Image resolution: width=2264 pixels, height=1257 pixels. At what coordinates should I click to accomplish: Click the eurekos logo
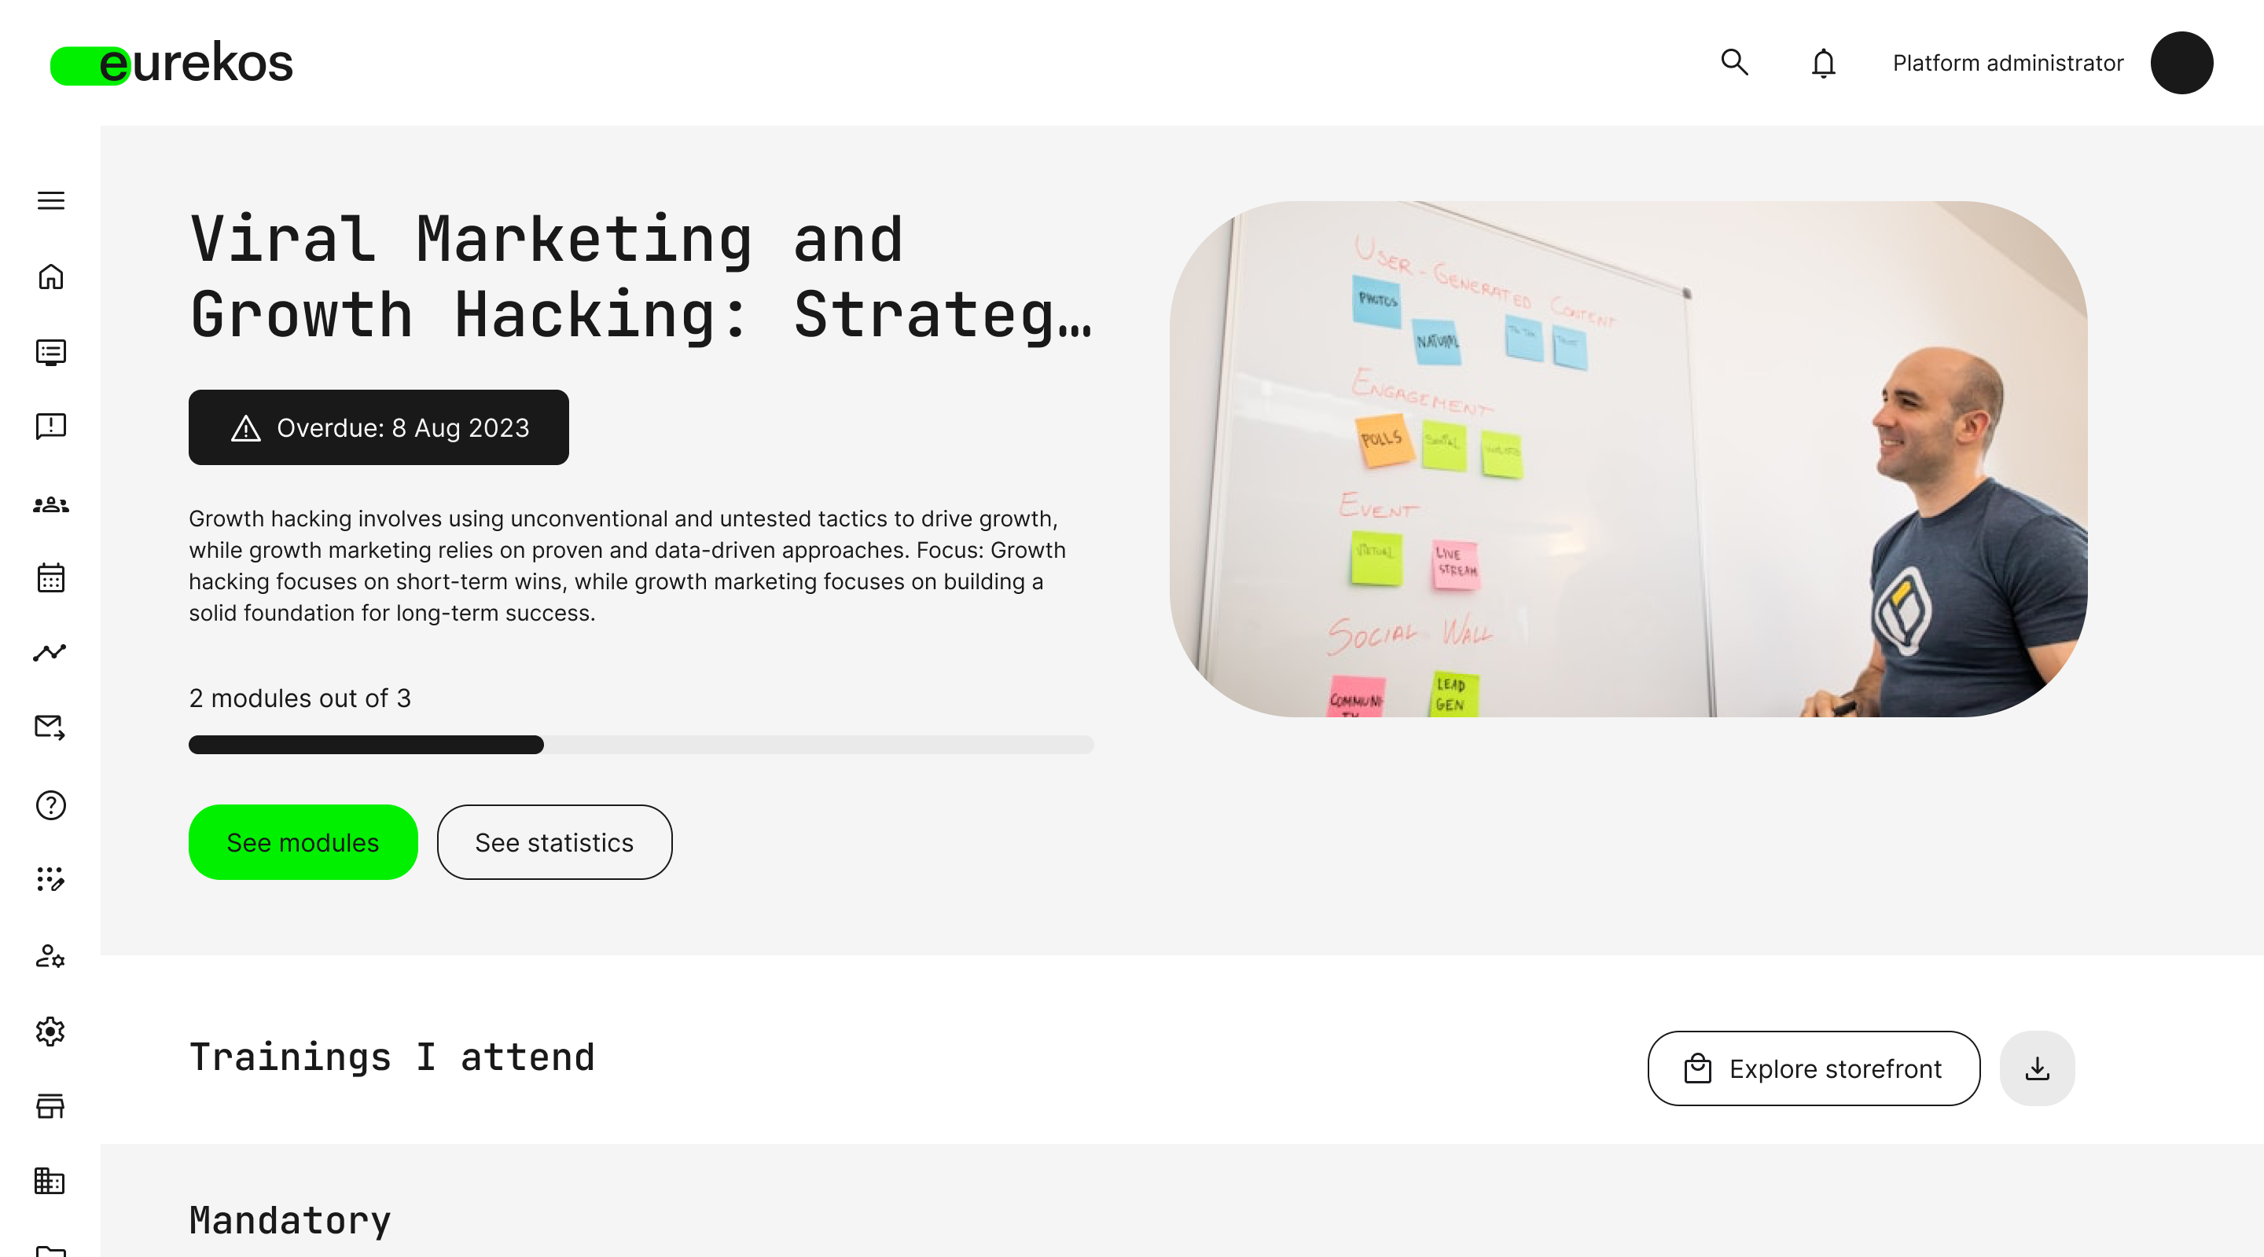click(x=172, y=64)
